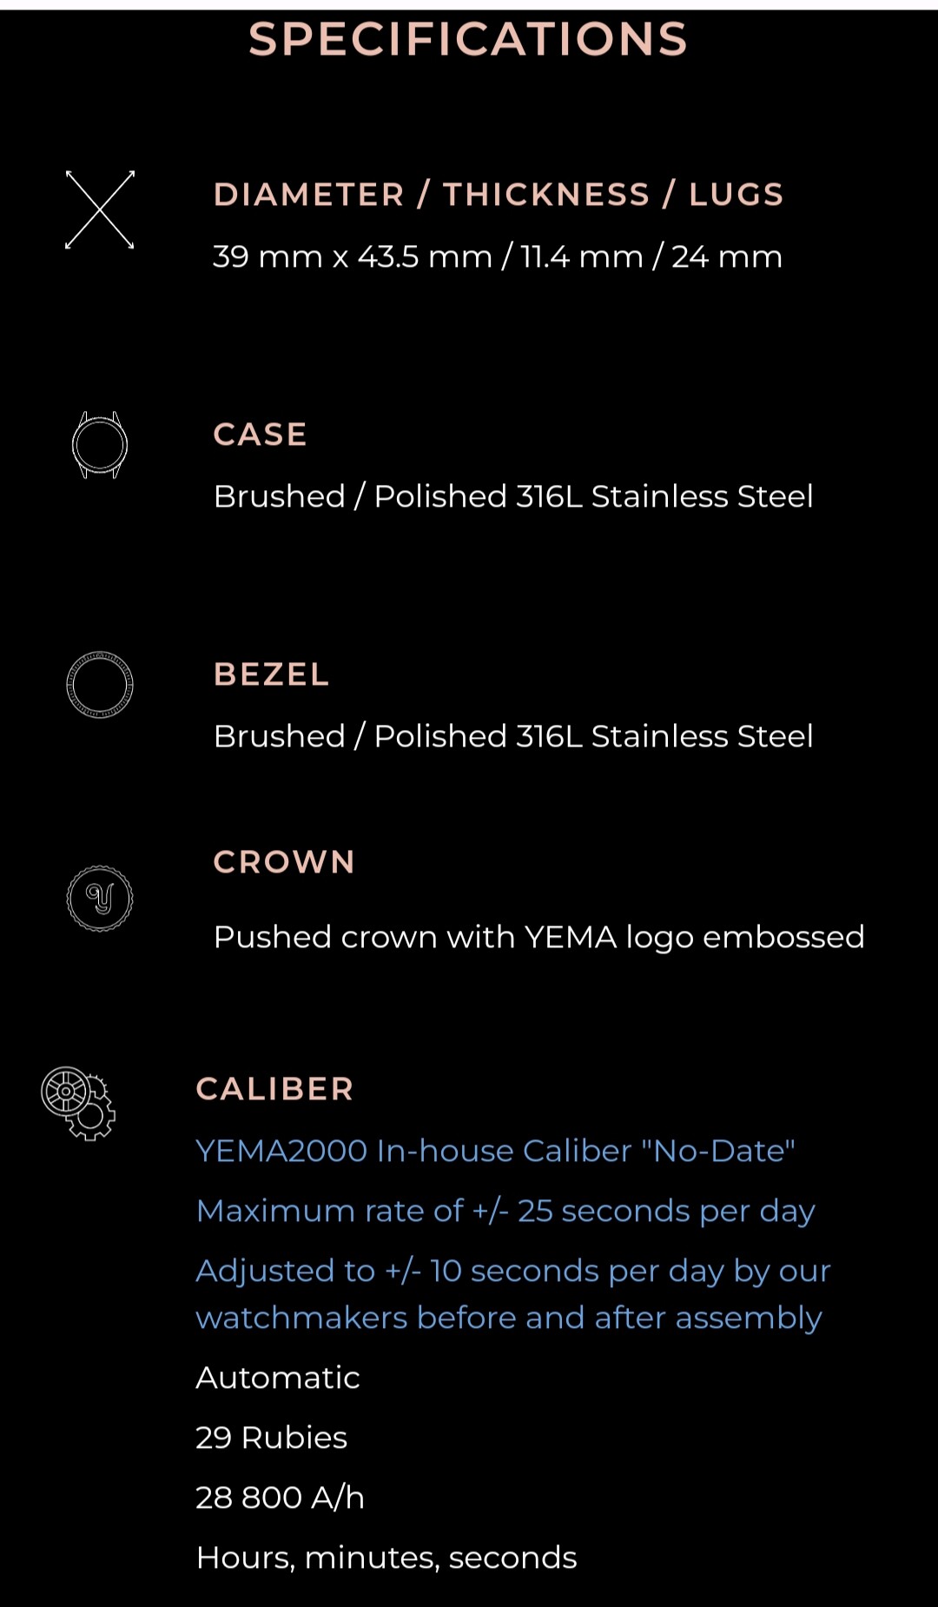Click the CROWN section heading

coord(285,862)
